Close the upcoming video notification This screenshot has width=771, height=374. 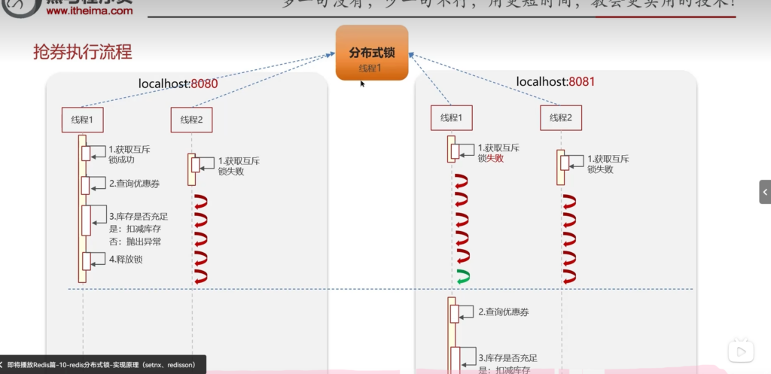point(2,364)
